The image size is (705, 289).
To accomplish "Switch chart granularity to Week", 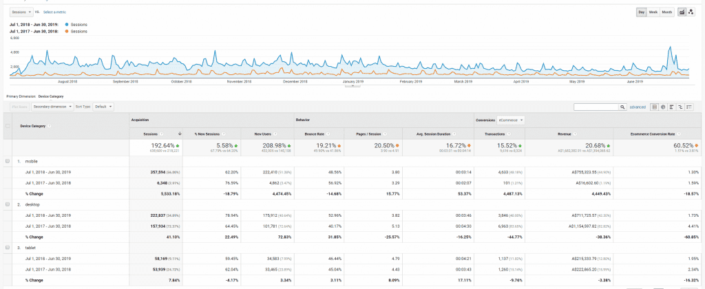I will pyautogui.click(x=654, y=12).
